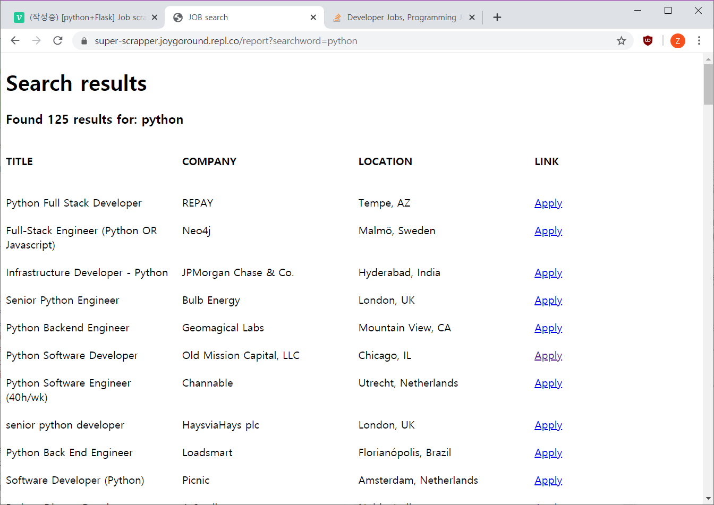Screen dimensions: 714x505
Task: Click 'Old Mission Capital, LLC' company
Action: (x=241, y=356)
